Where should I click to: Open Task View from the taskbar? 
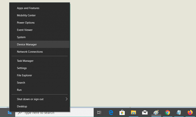(x=99, y=113)
